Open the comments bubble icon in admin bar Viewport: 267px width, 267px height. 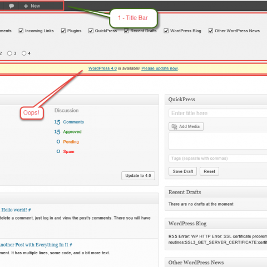[x=11, y=6]
